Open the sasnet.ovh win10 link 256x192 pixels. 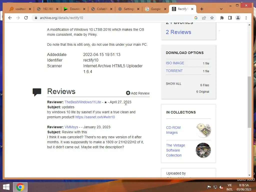pyautogui.click(x=95, y=117)
